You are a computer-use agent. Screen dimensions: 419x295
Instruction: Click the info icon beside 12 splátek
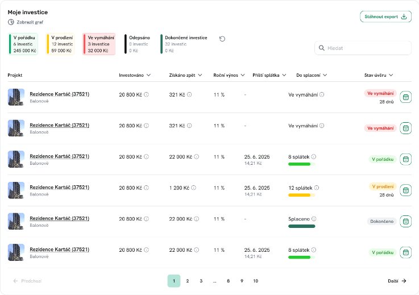[317, 188]
